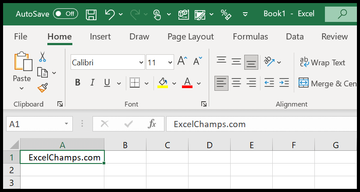Click the percent eraser icon in quick access toolbar

click(226, 14)
